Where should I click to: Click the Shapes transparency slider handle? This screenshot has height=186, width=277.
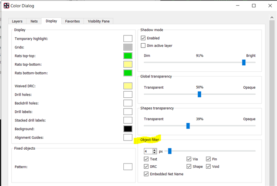(188, 126)
